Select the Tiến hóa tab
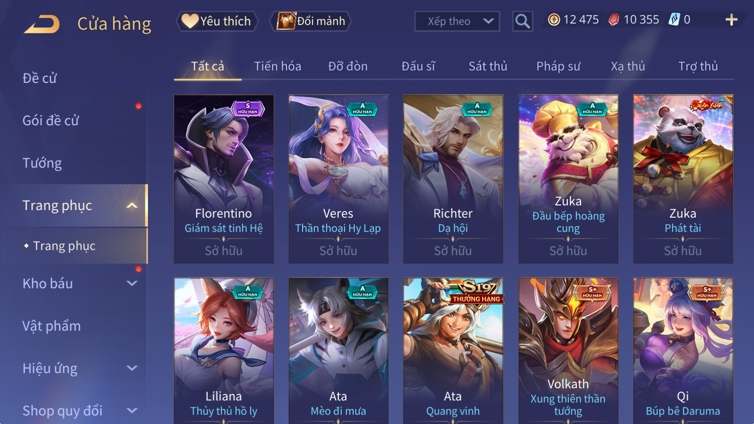This screenshot has width=754, height=424. click(278, 66)
